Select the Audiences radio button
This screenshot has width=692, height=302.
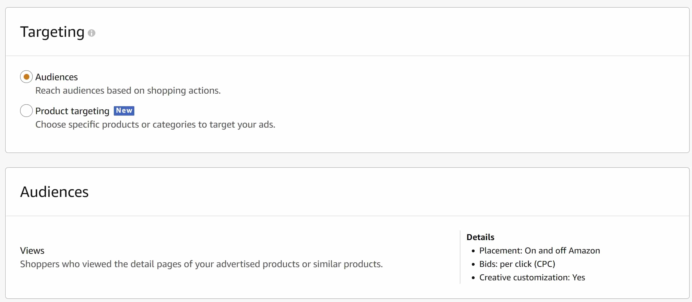26,77
